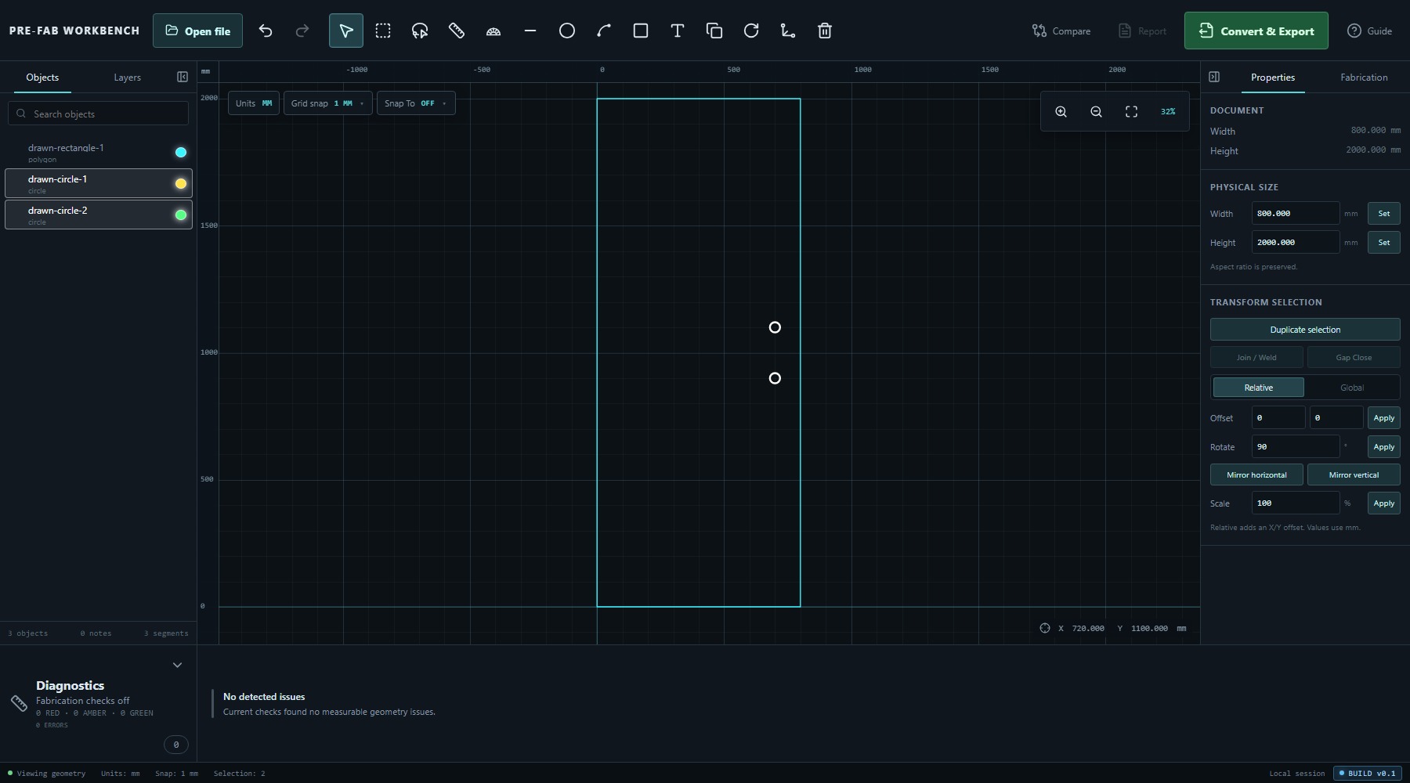This screenshot has width=1410, height=783.
Task: Click the Redo arrow icon
Action: click(x=302, y=31)
